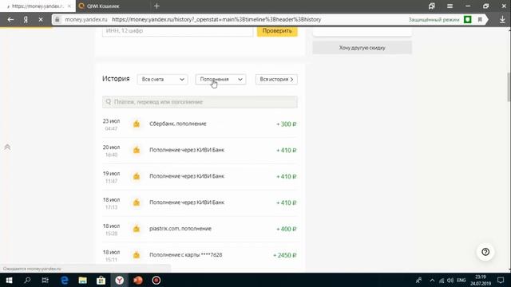
Task: Open the tab overview icon in title bar
Action: click(432, 6)
